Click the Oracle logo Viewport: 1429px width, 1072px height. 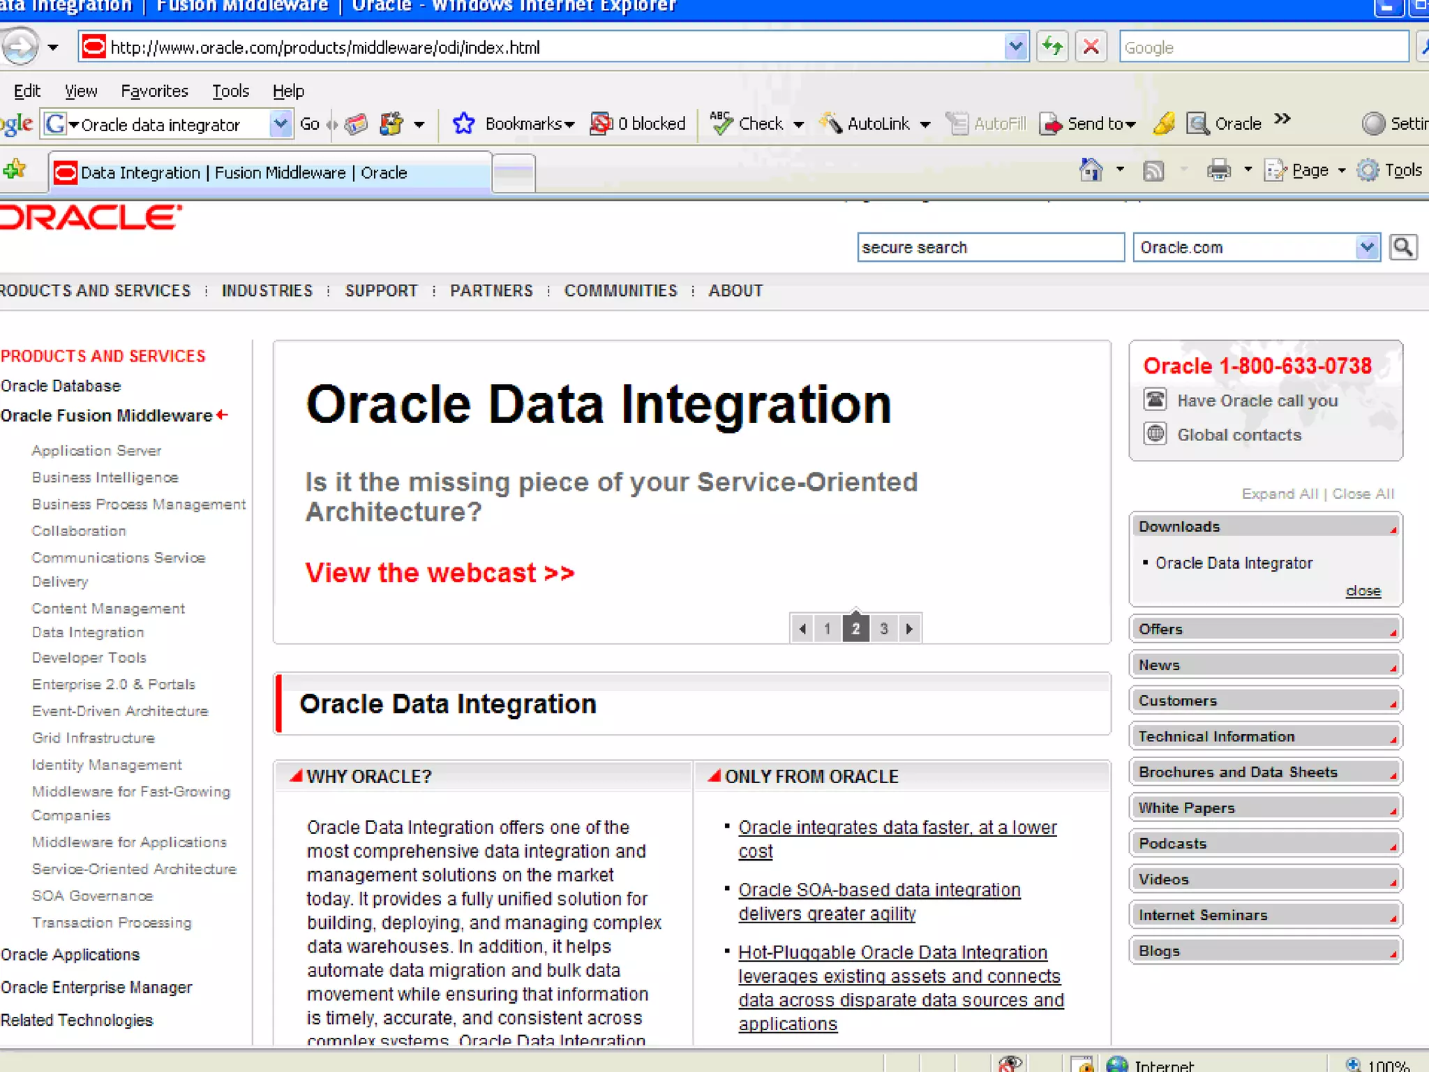[x=91, y=217]
